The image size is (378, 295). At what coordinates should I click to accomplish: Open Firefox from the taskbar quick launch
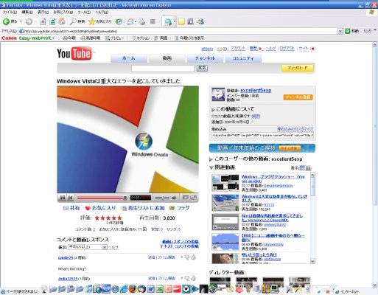point(133,289)
